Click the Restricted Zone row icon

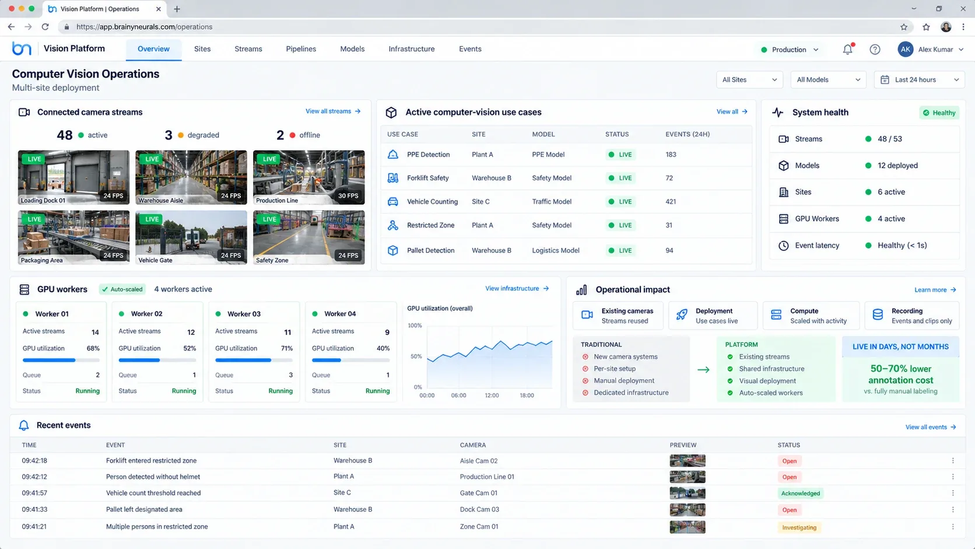coord(393,225)
